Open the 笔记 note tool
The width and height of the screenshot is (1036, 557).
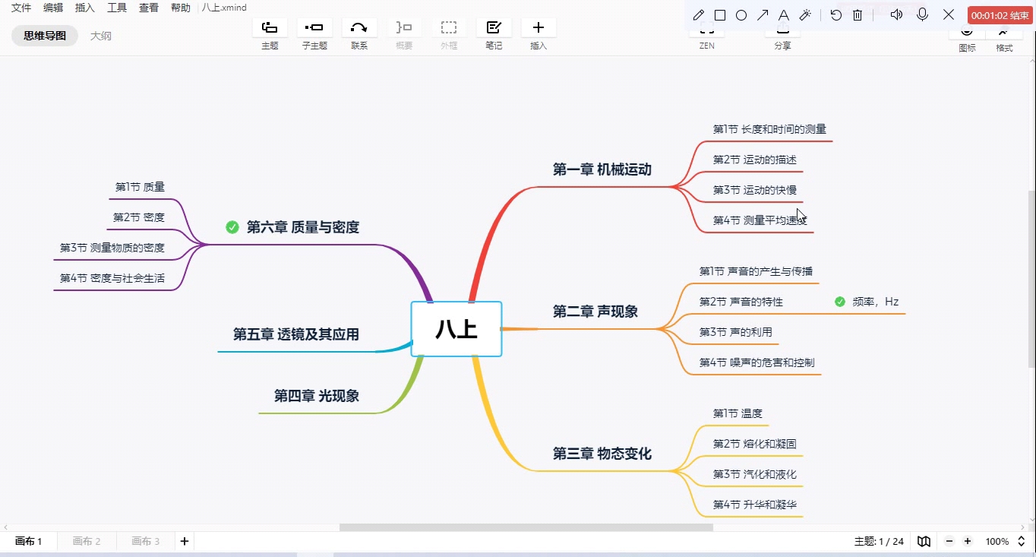click(x=494, y=28)
